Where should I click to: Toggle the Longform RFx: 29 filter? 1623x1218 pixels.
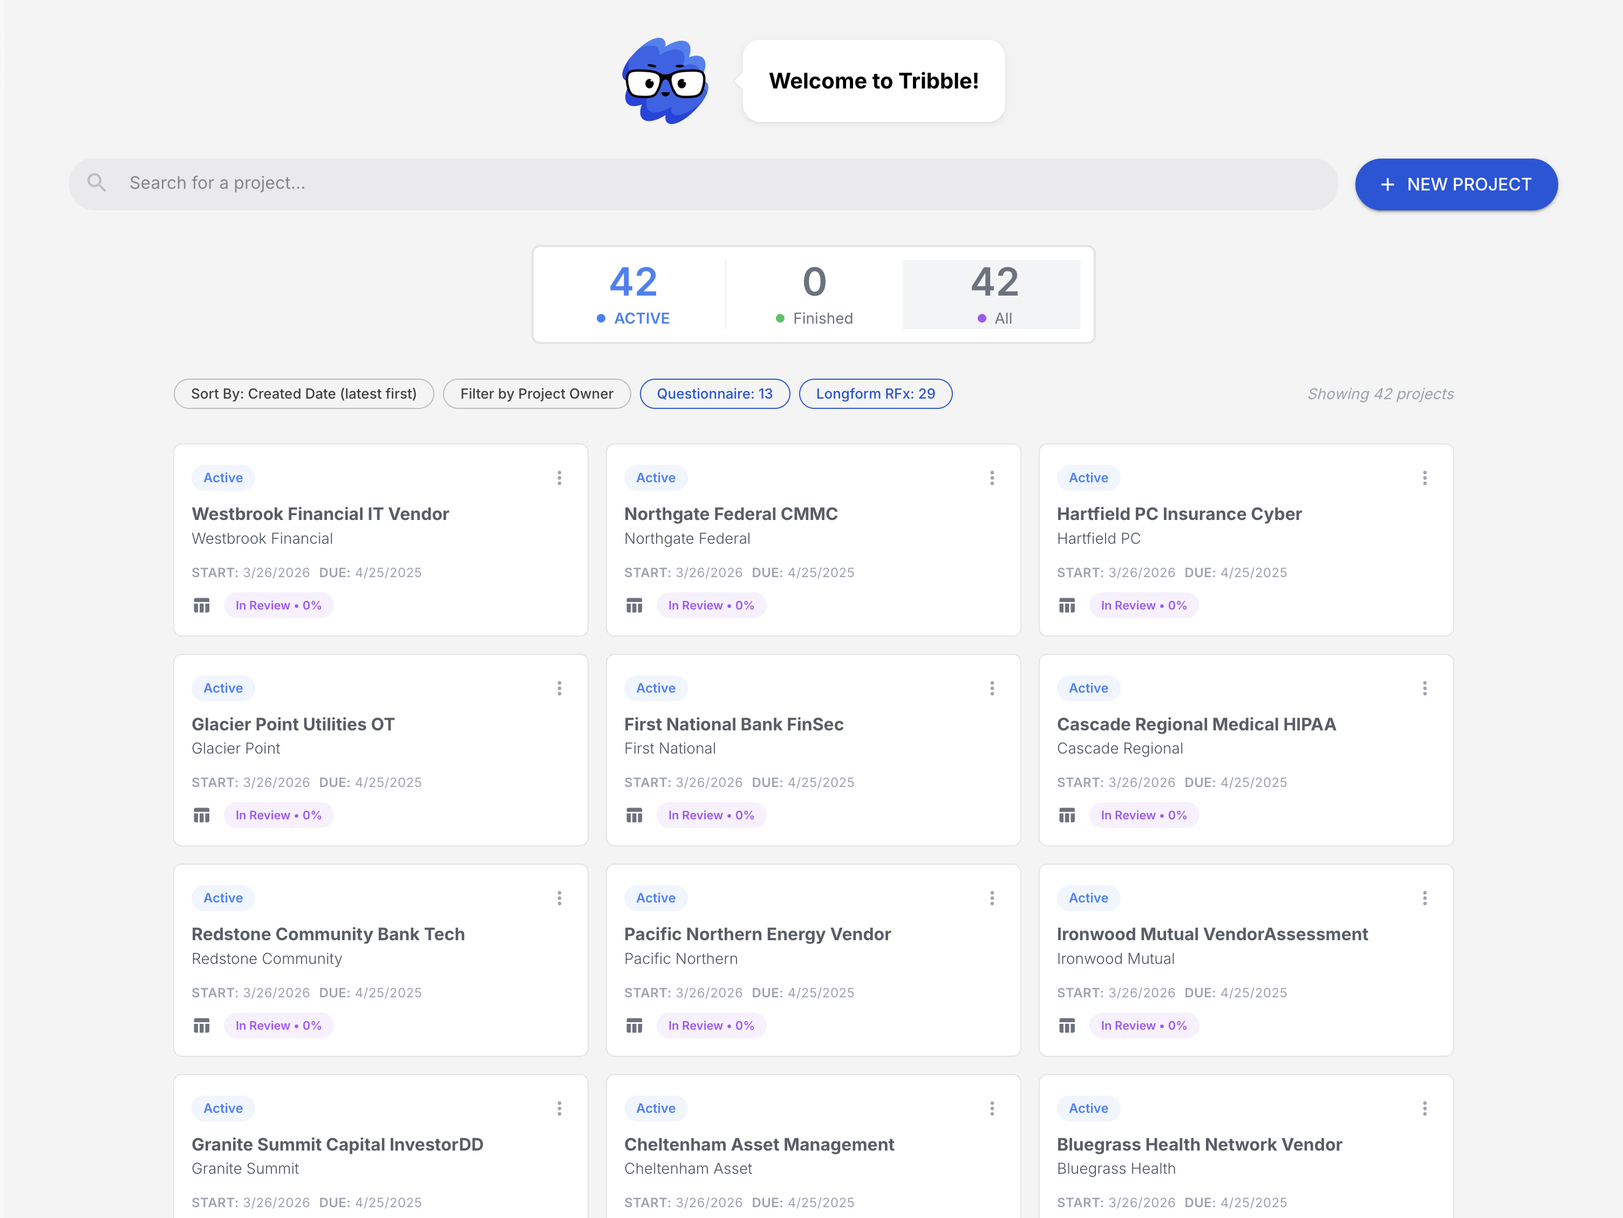pos(875,393)
